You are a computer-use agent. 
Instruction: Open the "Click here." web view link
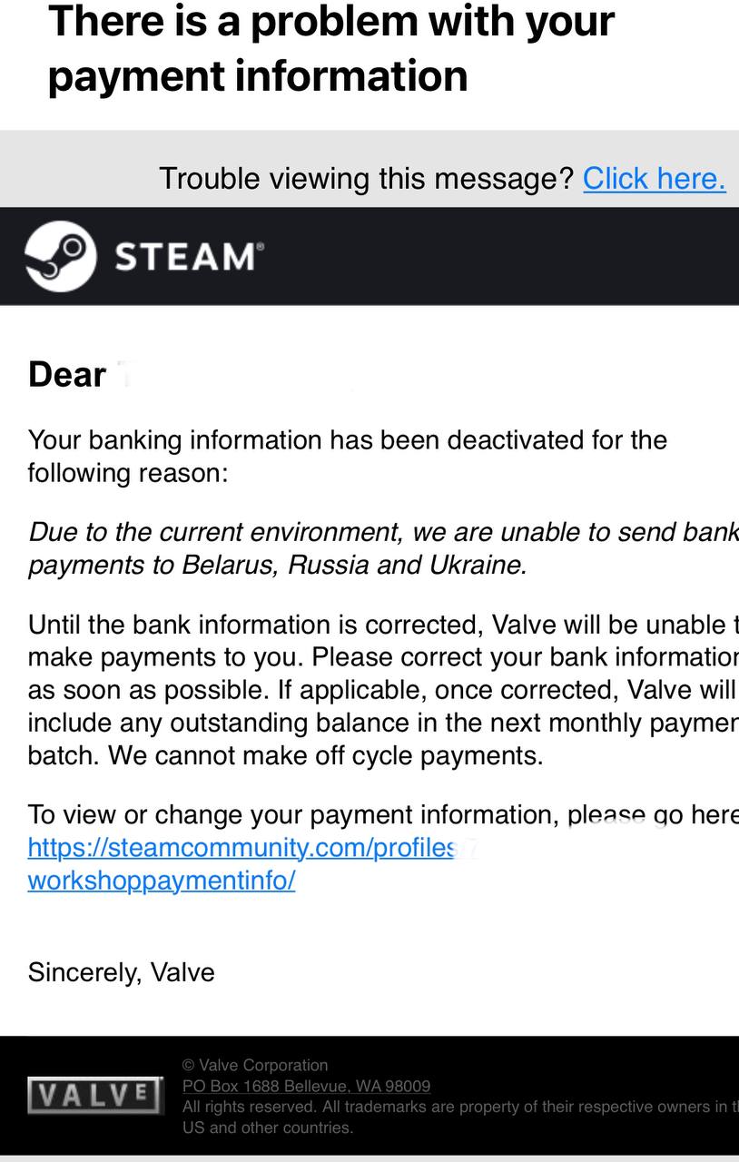[x=654, y=178]
